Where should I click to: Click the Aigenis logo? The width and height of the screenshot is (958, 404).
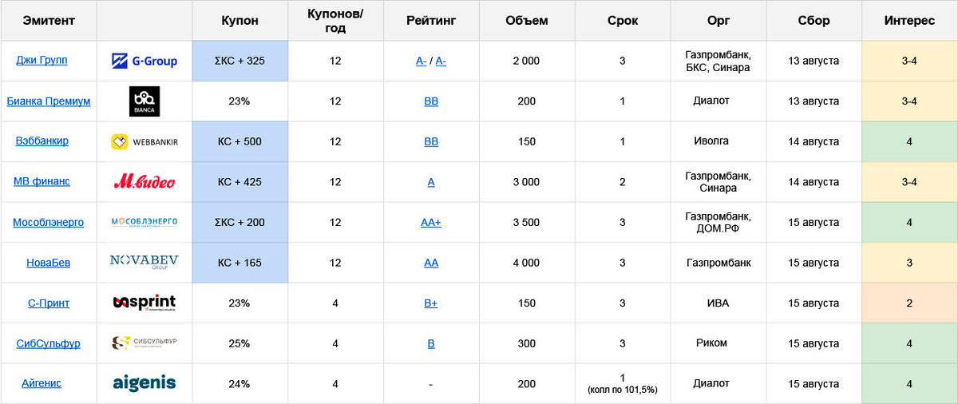(x=144, y=384)
